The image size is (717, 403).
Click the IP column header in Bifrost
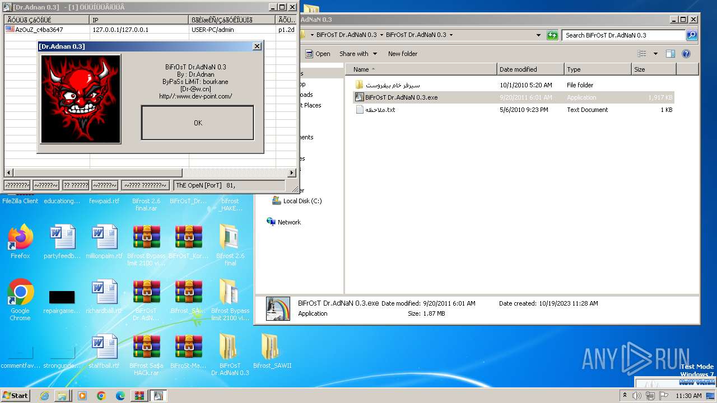click(139, 20)
